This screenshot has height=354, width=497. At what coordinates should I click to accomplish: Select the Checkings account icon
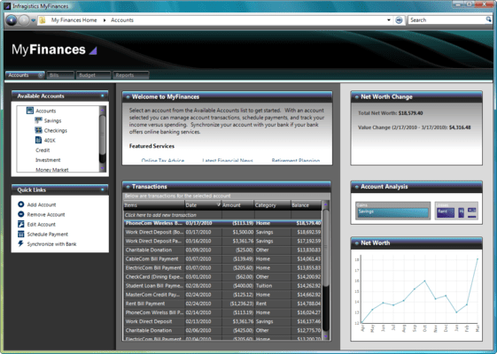pos(38,130)
